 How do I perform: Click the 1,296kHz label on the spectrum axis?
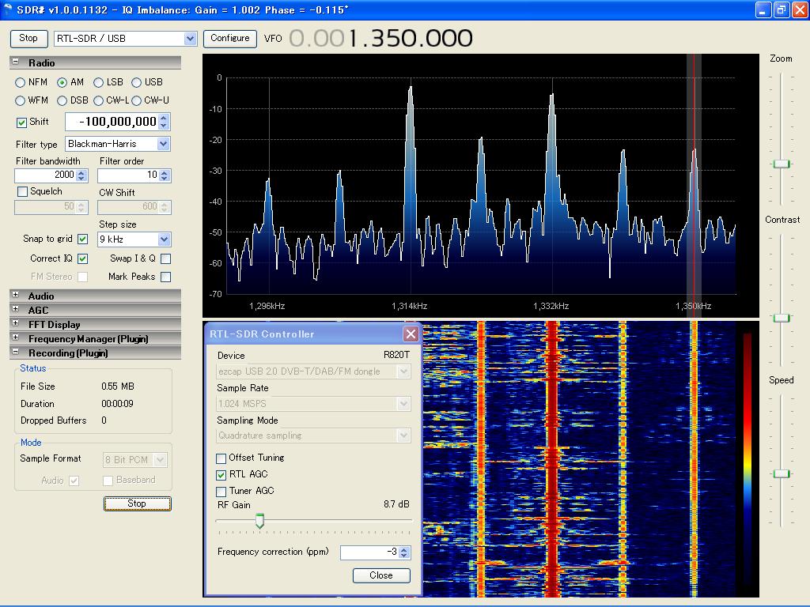pyautogui.click(x=267, y=306)
